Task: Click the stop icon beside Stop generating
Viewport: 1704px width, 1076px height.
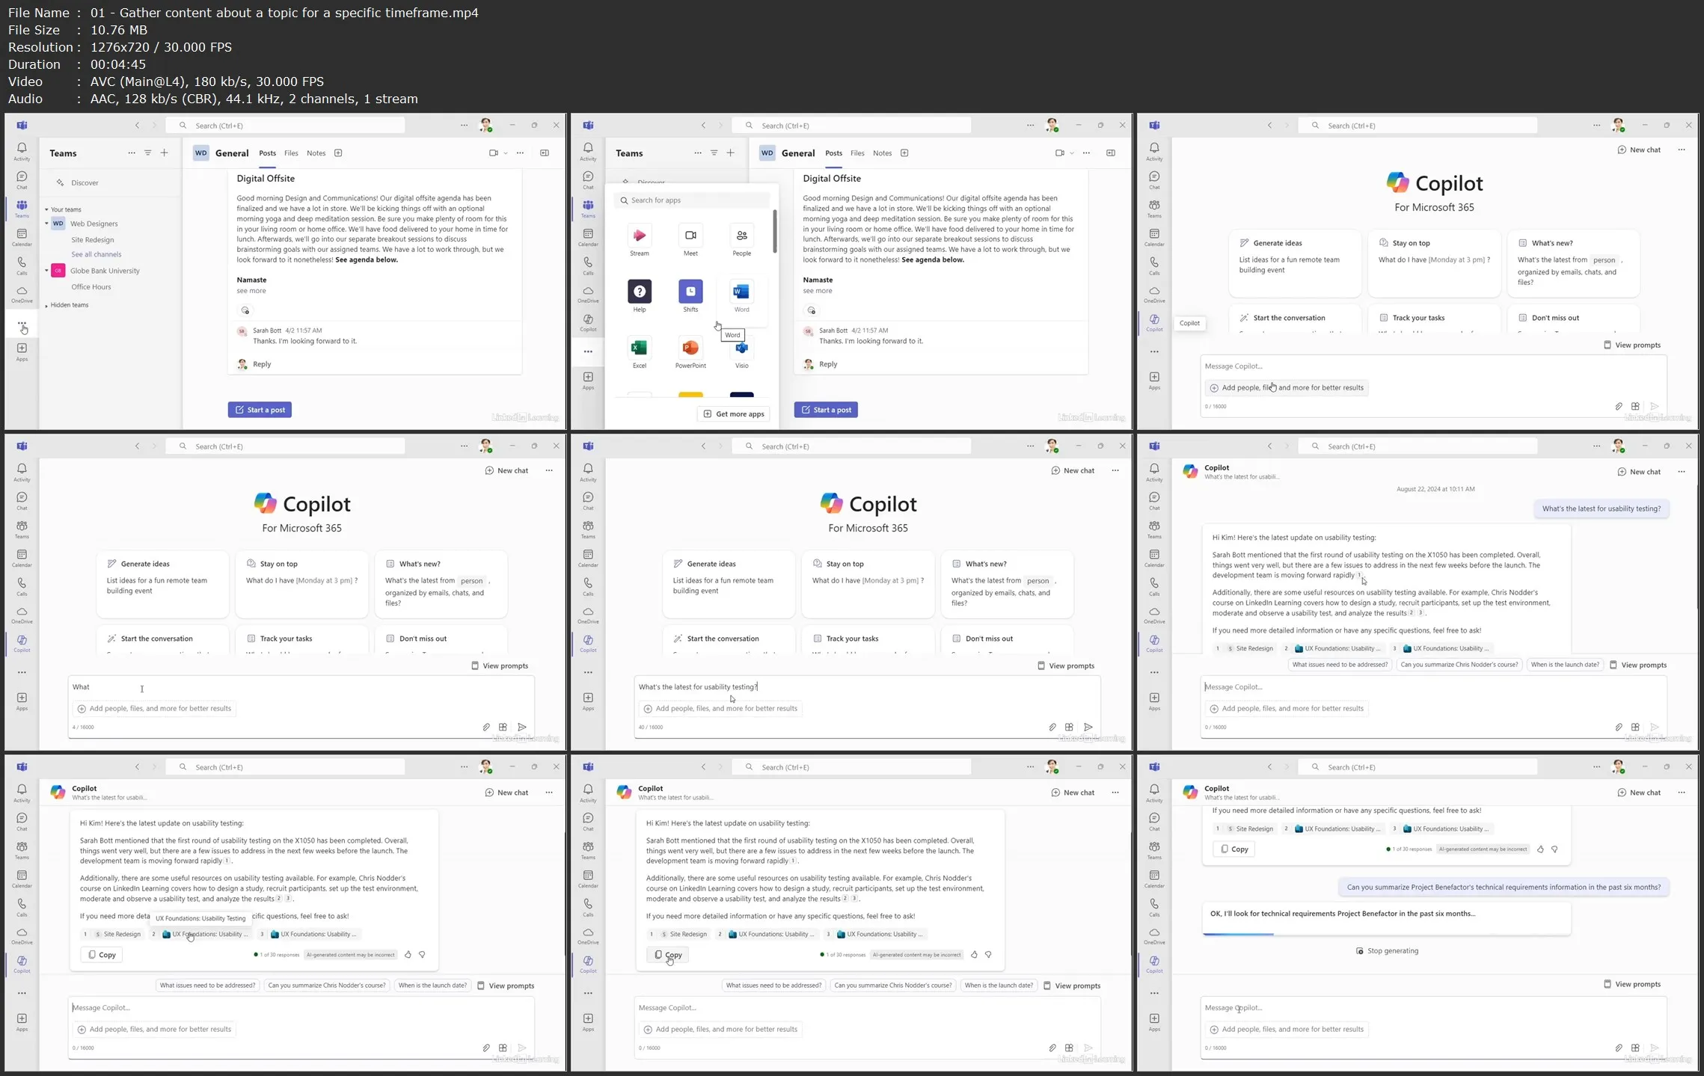Action: 1359,951
